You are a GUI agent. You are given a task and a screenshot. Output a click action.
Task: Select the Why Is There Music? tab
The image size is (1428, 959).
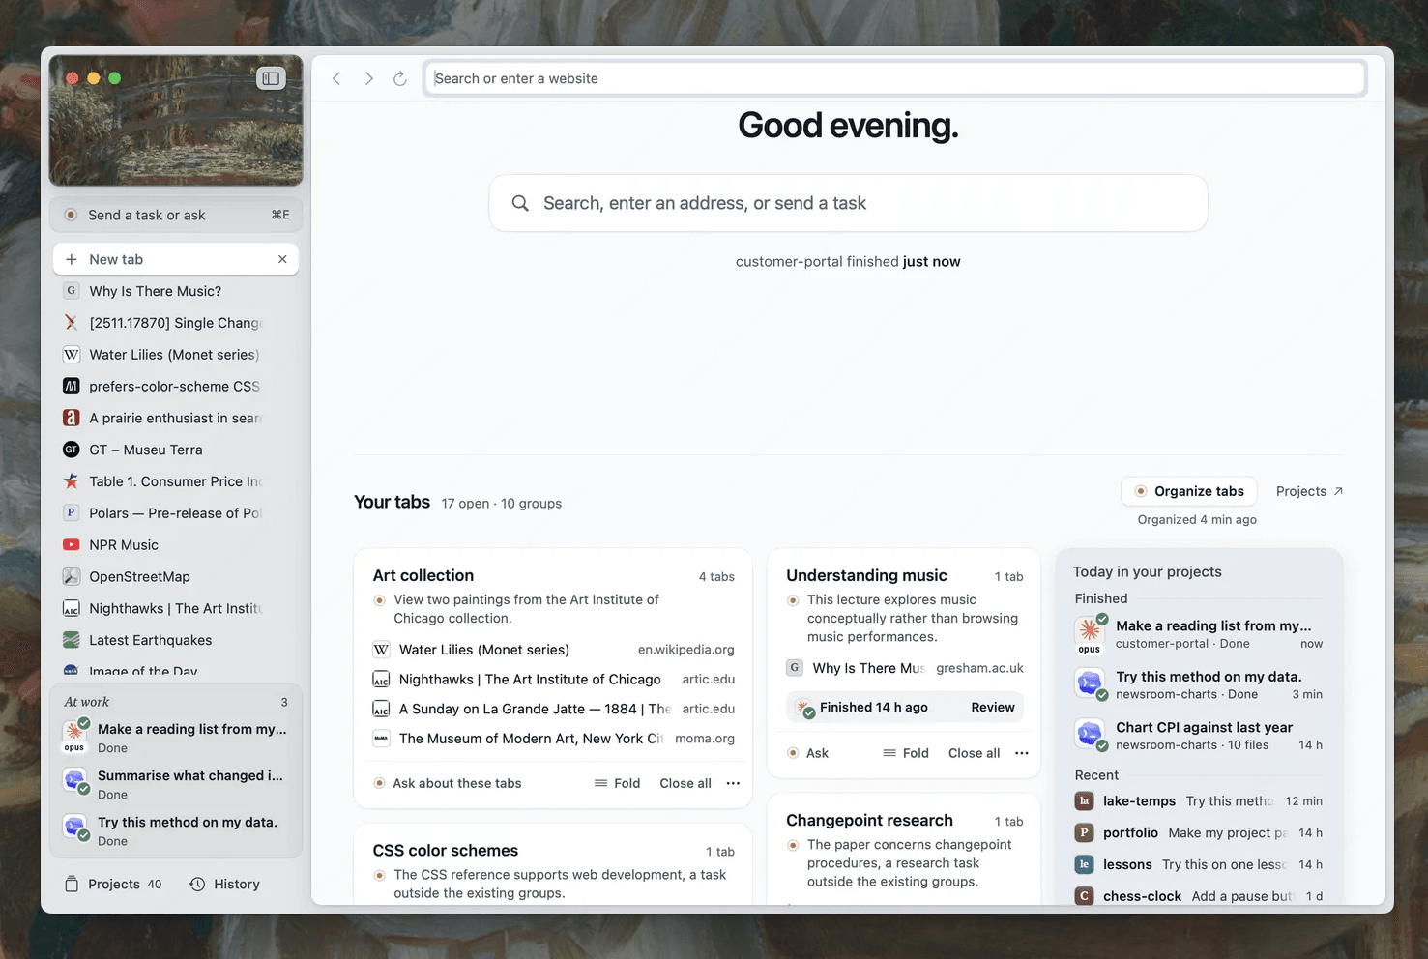pyautogui.click(x=176, y=291)
